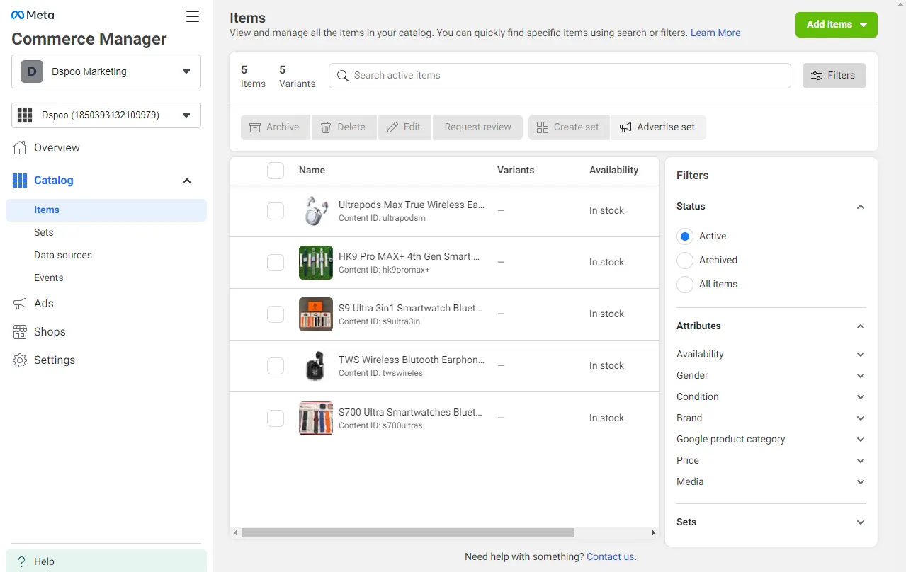Click the Advertise set megaphone icon
Viewport: 906px width, 572px height.
point(625,127)
